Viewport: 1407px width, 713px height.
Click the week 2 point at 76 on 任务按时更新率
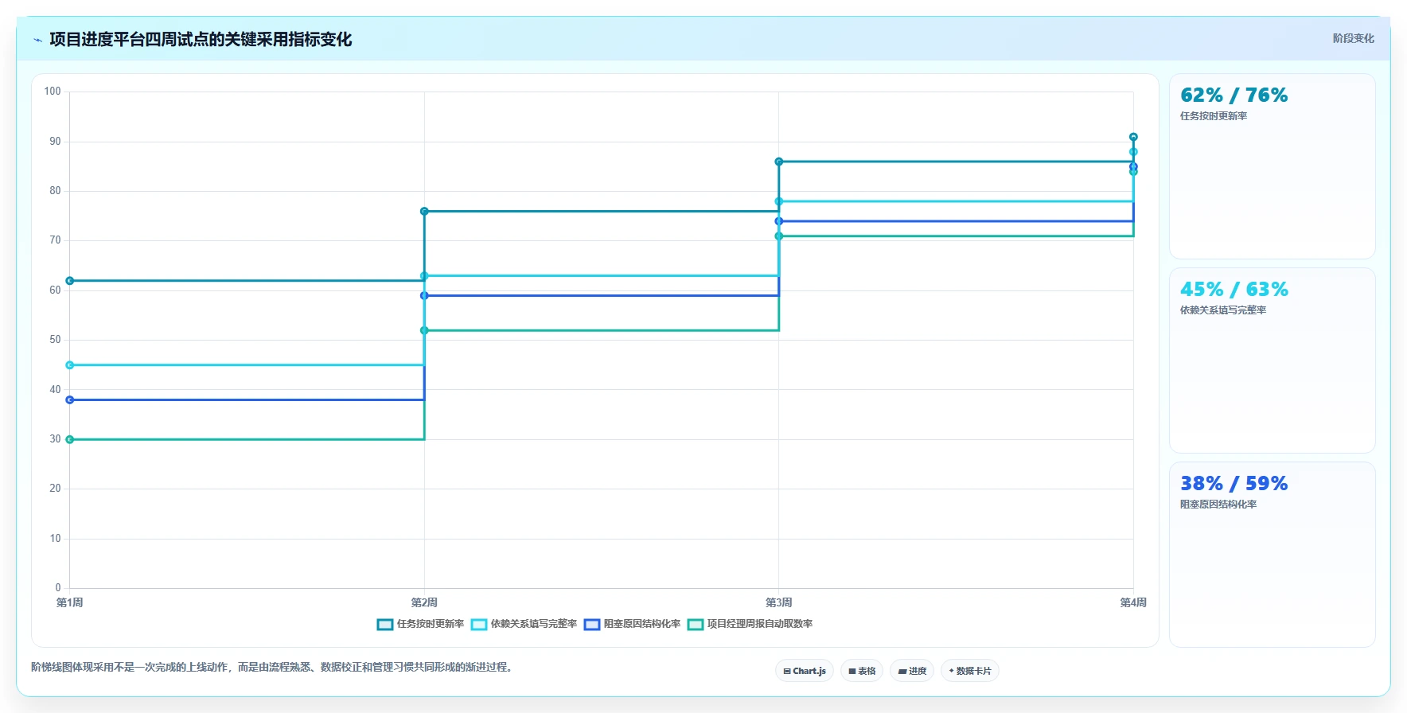click(x=424, y=212)
